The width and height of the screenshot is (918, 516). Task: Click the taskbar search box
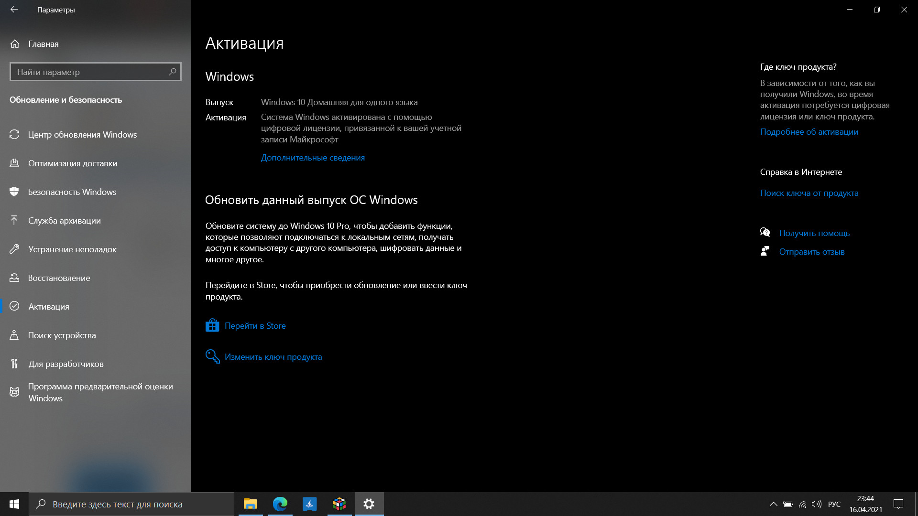point(131,504)
